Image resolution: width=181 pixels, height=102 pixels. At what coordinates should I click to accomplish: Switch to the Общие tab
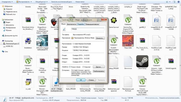point(63,24)
